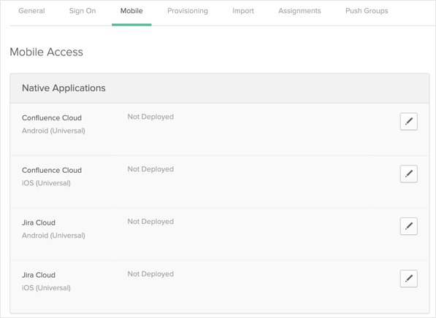View the Assignments tab
The height and width of the screenshot is (318, 436).
[x=299, y=11]
